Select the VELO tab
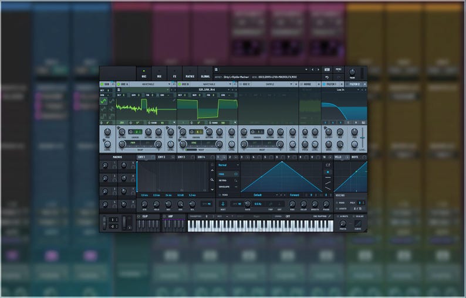466x298 pixels. 342,157
